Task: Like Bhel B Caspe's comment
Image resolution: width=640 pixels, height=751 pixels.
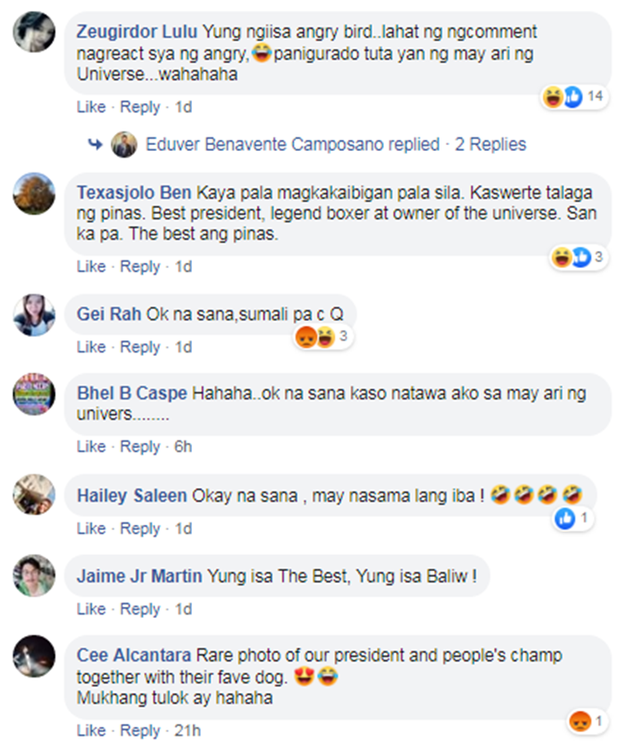Action: [91, 446]
